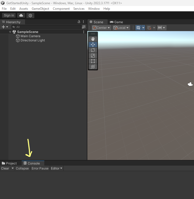Select the Hand view tool

coord(93,39)
